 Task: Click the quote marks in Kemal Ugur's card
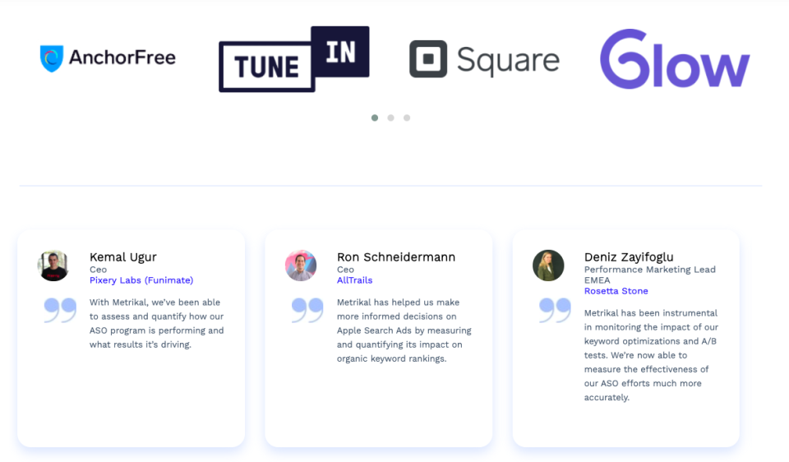coord(60,310)
